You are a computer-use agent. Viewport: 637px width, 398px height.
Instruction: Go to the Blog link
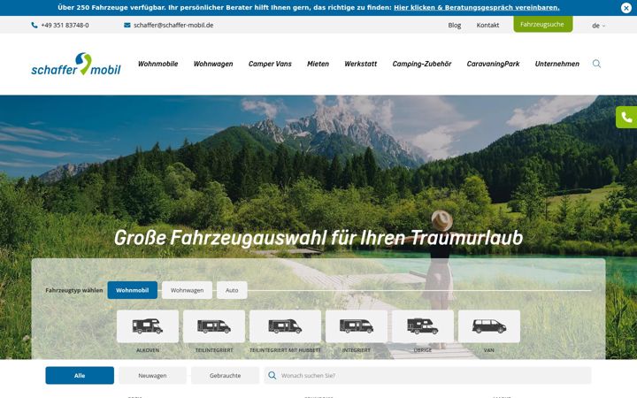coord(455,25)
